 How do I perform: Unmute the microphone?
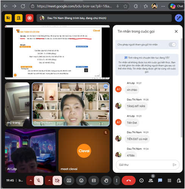tap(39, 180)
